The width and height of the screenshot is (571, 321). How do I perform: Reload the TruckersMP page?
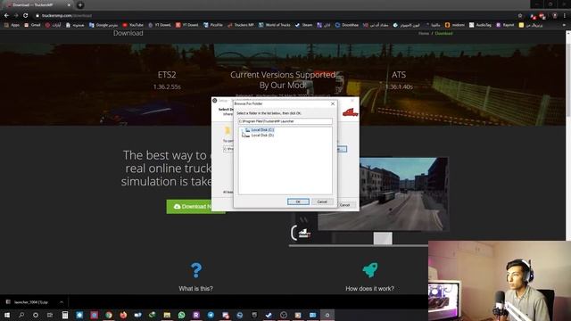point(26,16)
